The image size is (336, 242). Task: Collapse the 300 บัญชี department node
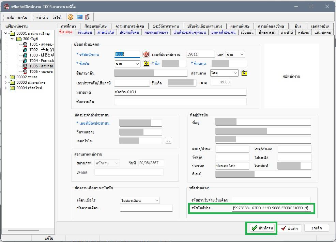coord(12,39)
